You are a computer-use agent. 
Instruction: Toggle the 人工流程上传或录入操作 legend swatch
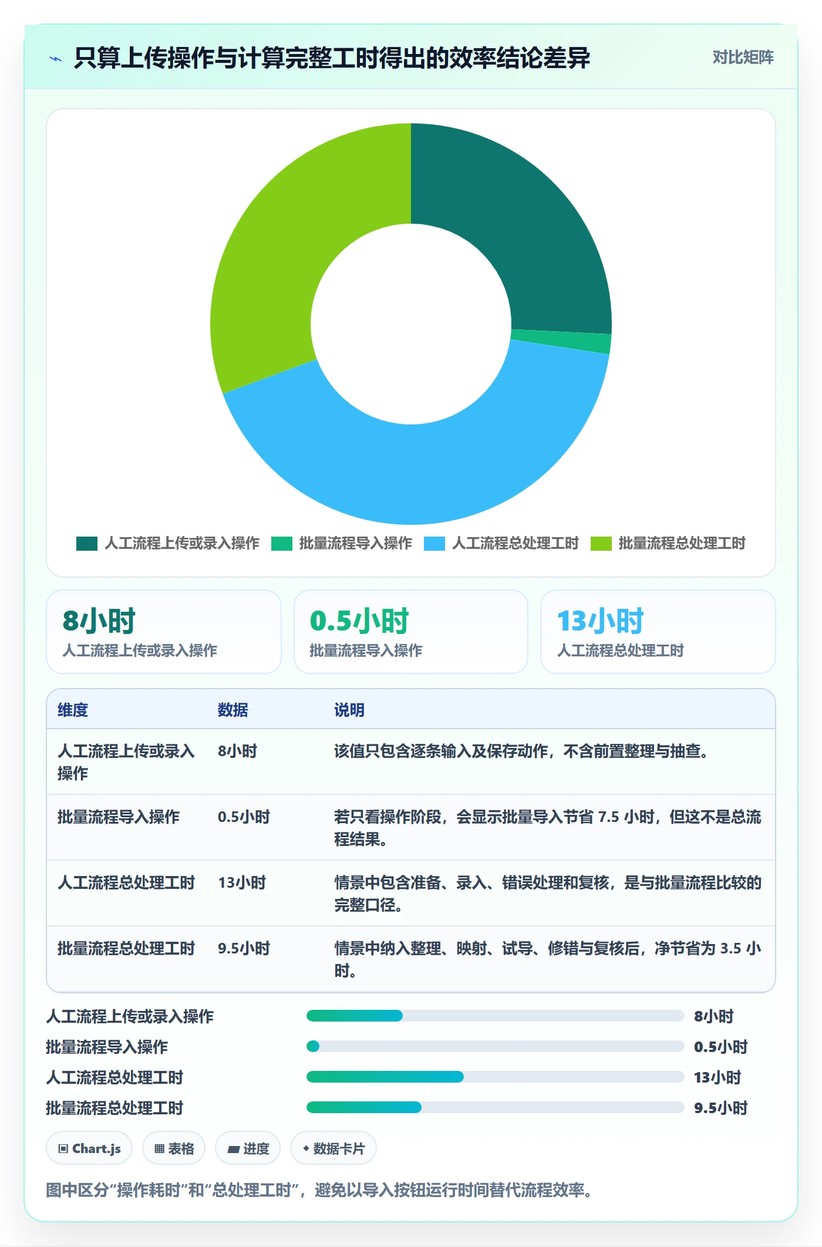click(87, 544)
